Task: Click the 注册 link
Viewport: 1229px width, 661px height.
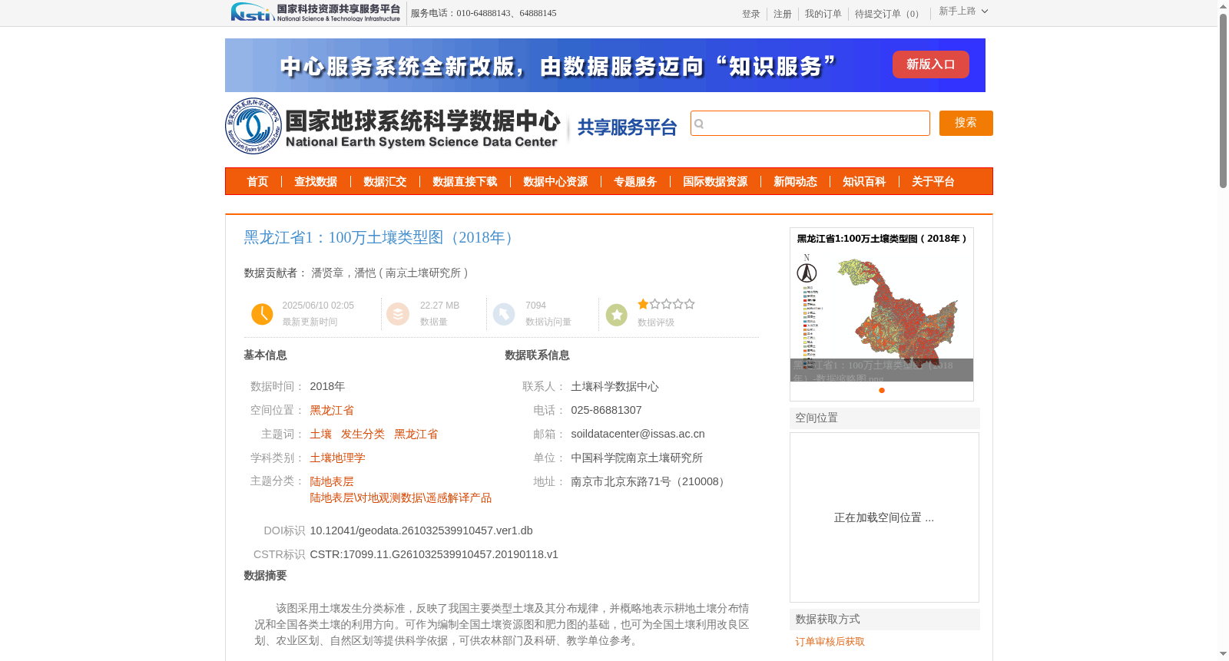Action: (783, 14)
